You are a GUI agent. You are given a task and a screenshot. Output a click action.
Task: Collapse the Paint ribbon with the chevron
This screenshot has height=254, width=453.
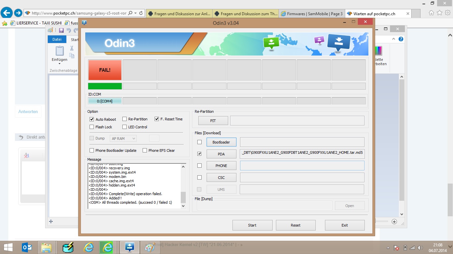tap(394, 39)
